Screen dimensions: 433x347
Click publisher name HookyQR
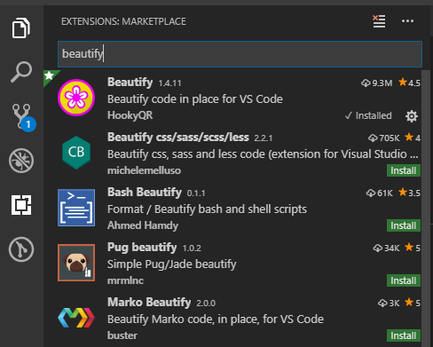130,115
